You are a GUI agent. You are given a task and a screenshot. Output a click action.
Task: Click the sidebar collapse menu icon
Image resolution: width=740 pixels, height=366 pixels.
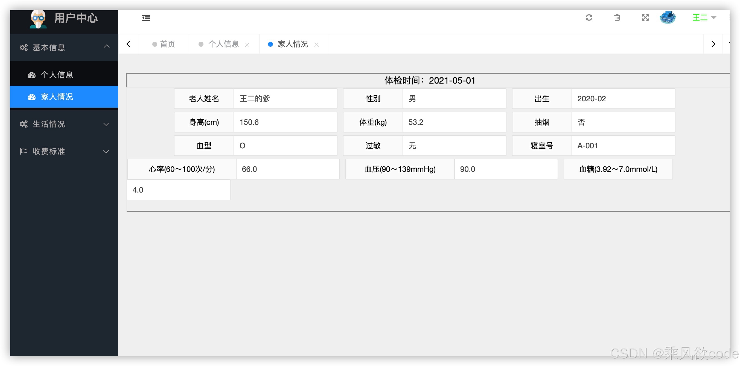point(146,18)
